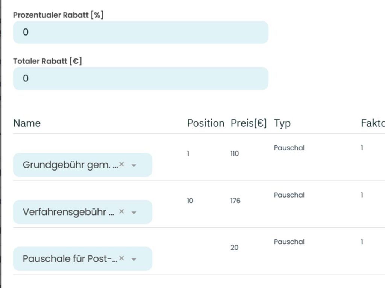This screenshot has width=385, height=288.
Task: Remove the Grundgebühr chip via its × icon
Action: [122, 164]
